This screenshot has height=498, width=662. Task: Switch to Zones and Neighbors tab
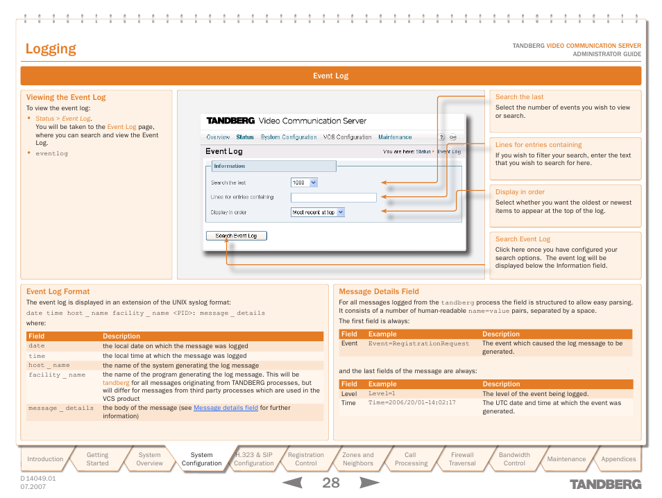[357, 458]
